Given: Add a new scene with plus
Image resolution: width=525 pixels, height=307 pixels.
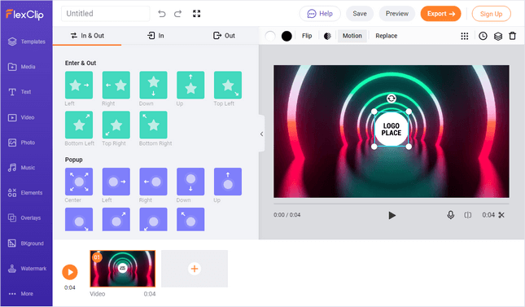Looking at the screenshot, I should (195, 269).
